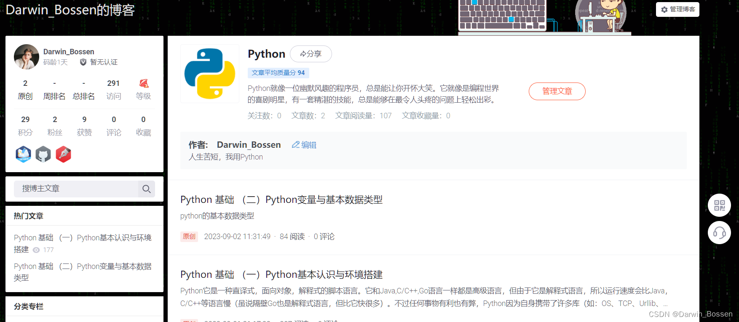
Task: Click Darwin_Bossen profile avatar photo
Action: [27, 57]
